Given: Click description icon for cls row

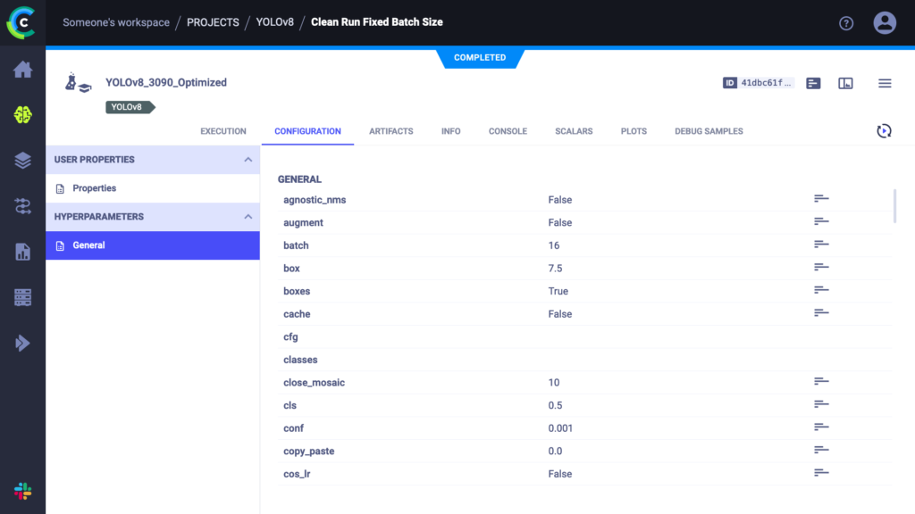Looking at the screenshot, I should click(821, 404).
